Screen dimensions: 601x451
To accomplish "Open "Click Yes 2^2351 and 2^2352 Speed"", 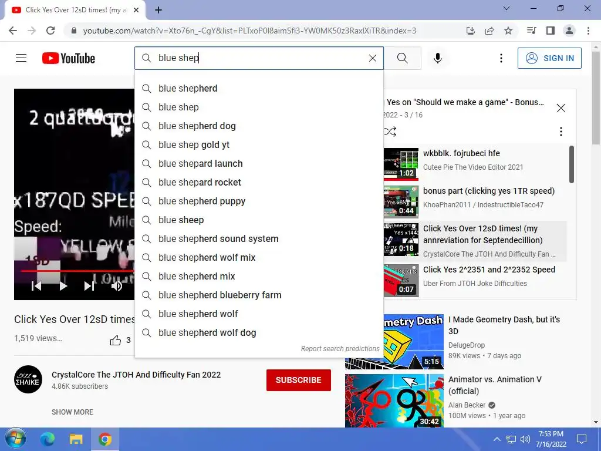I will click(x=475, y=280).
